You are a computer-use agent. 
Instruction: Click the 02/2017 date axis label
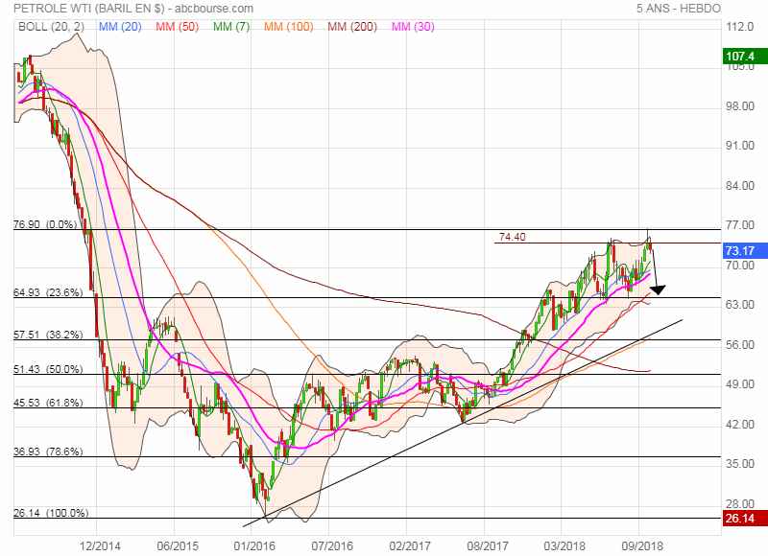point(410,545)
